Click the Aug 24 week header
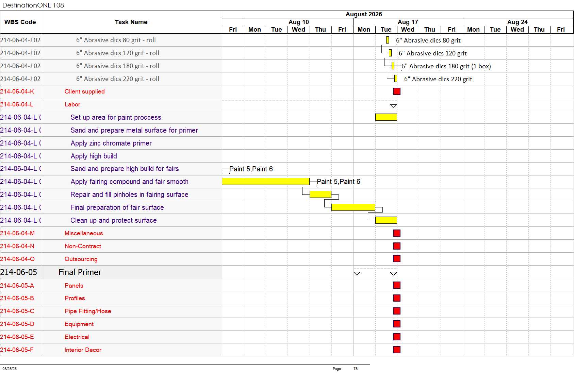574x373 pixels. [518, 22]
